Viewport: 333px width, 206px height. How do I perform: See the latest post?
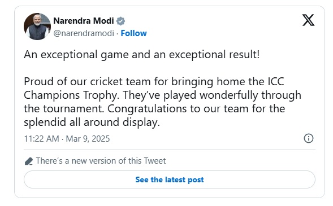pyautogui.click(x=170, y=179)
